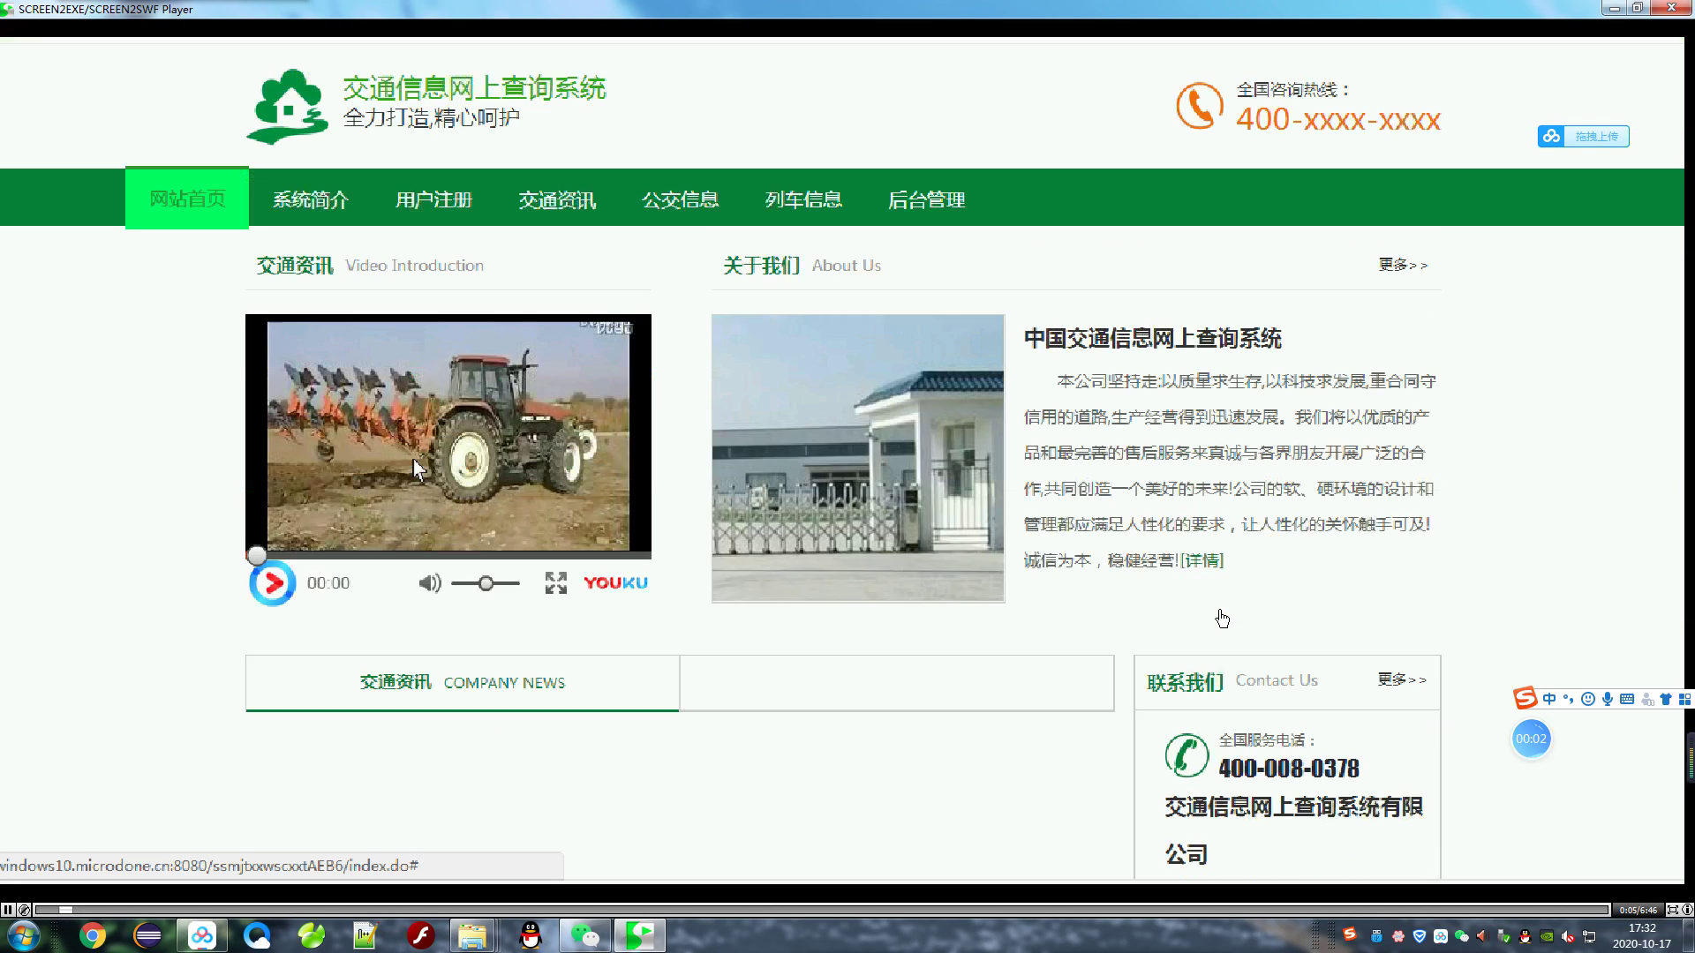Click the orange hotline phone icon
The image size is (1695, 953).
tap(1199, 106)
